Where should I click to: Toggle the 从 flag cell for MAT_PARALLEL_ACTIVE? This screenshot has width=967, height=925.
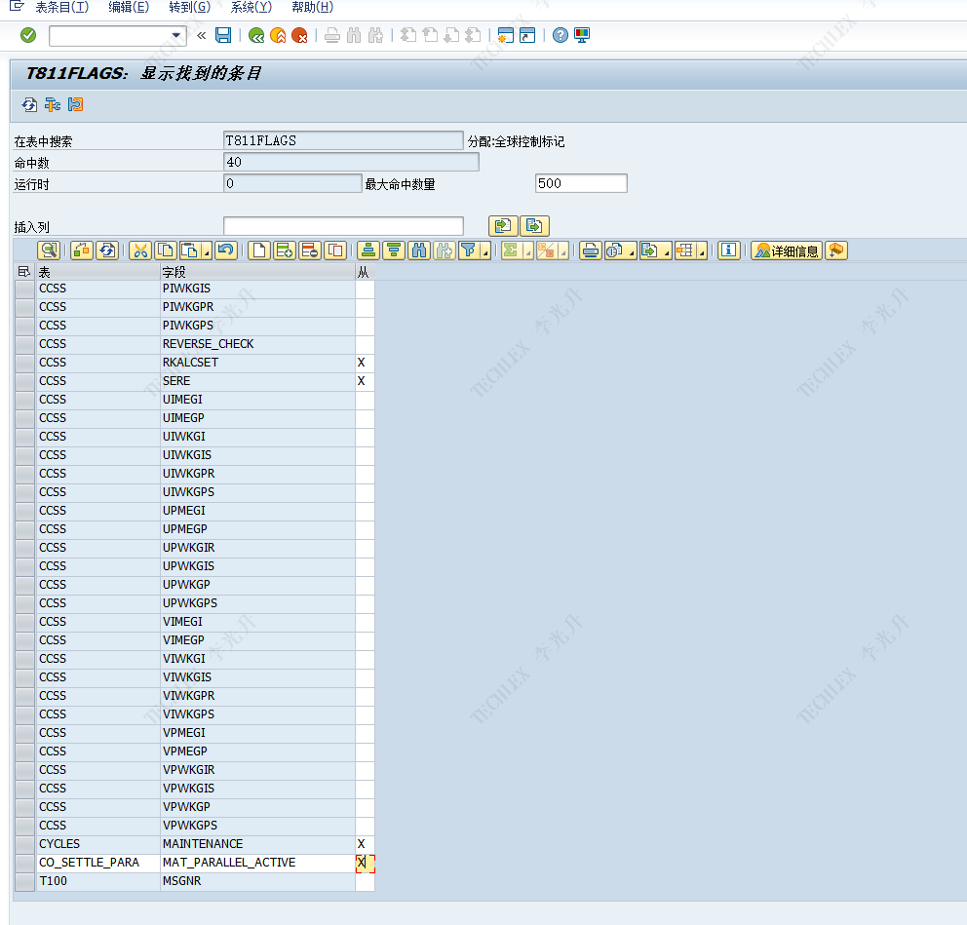click(365, 863)
